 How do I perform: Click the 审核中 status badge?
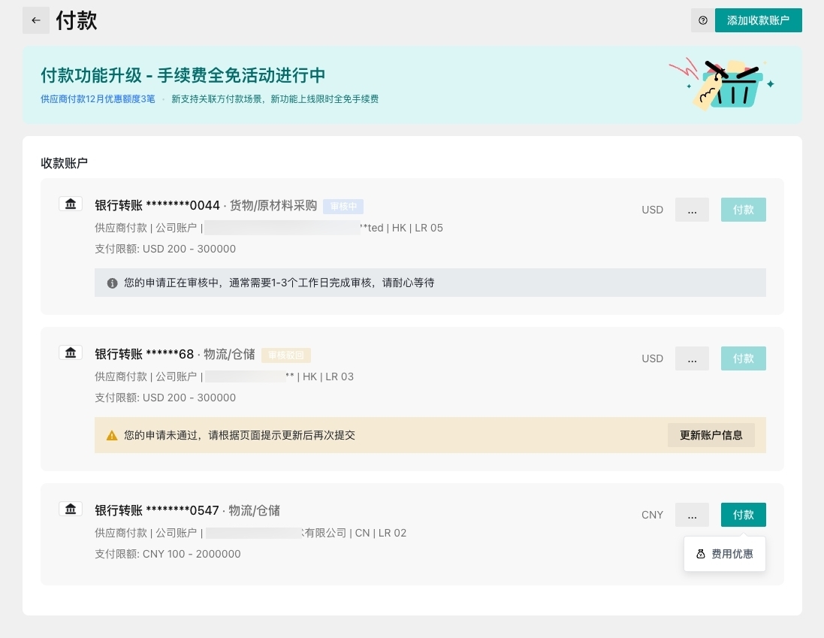click(x=343, y=206)
